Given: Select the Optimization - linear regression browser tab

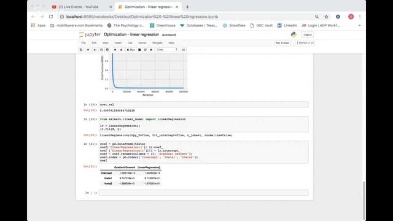Looking at the screenshot, I should (148, 7).
